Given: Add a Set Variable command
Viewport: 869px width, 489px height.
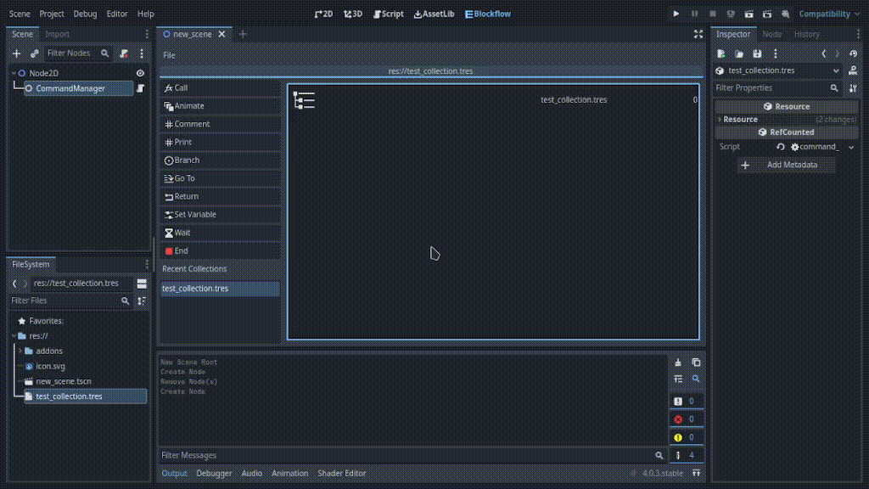Looking at the screenshot, I should coord(220,215).
